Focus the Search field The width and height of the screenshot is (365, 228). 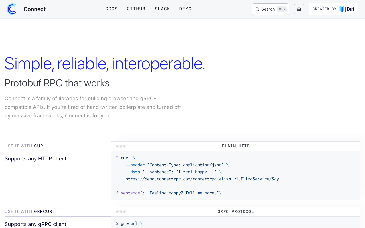pos(270,9)
